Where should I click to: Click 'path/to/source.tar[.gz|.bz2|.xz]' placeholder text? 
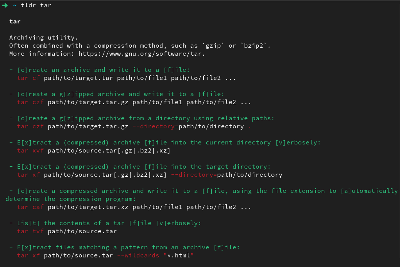pos(109,150)
